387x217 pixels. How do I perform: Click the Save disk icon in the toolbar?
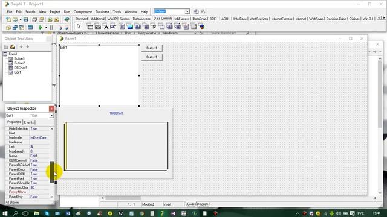click(x=26, y=20)
